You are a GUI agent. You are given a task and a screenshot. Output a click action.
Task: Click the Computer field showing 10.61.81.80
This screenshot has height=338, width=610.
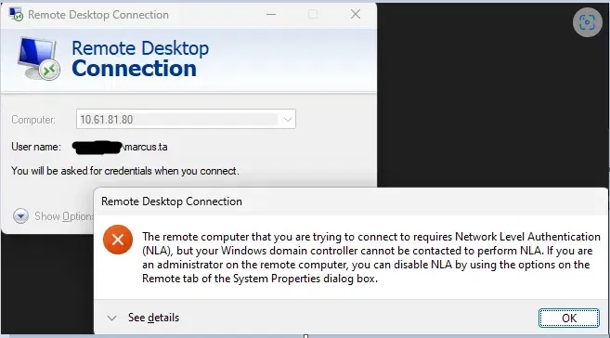point(186,120)
